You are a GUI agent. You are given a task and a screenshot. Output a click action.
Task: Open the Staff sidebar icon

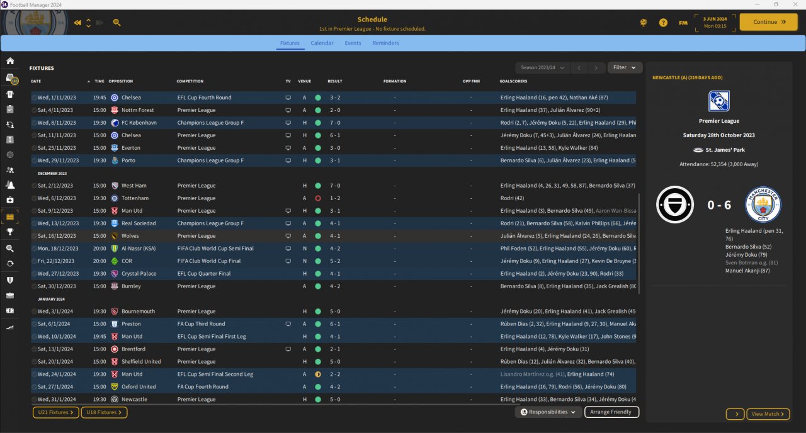10,170
